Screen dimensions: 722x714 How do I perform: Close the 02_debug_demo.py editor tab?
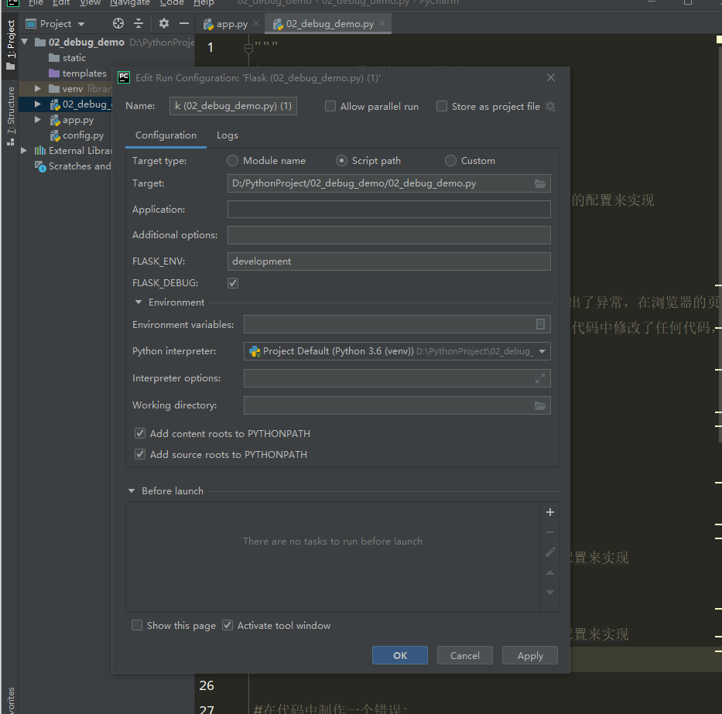(382, 23)
